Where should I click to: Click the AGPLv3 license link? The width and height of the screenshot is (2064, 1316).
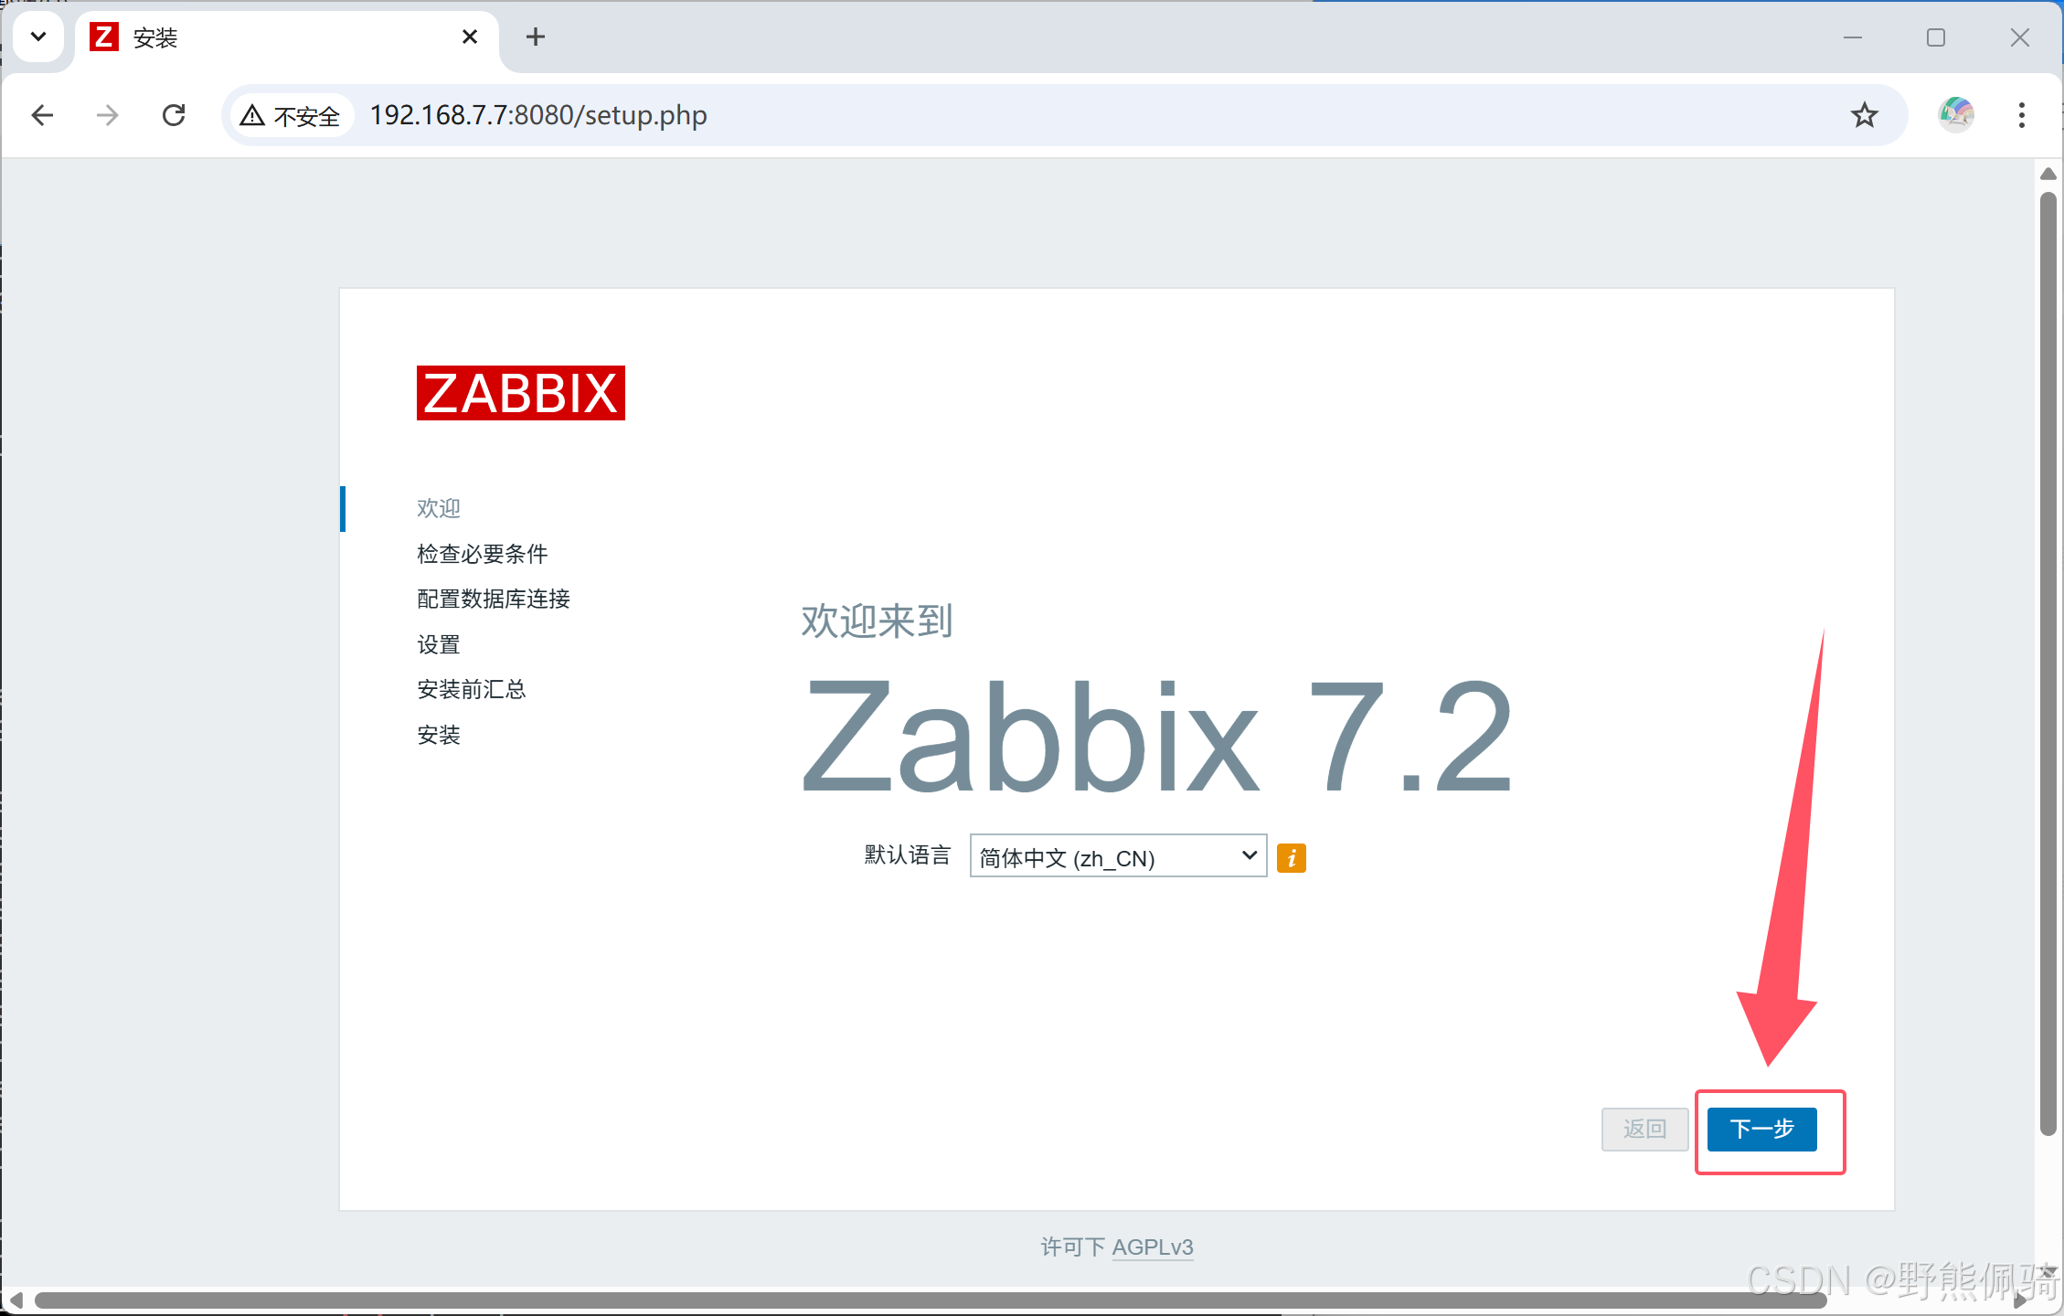(1152, 1247)
